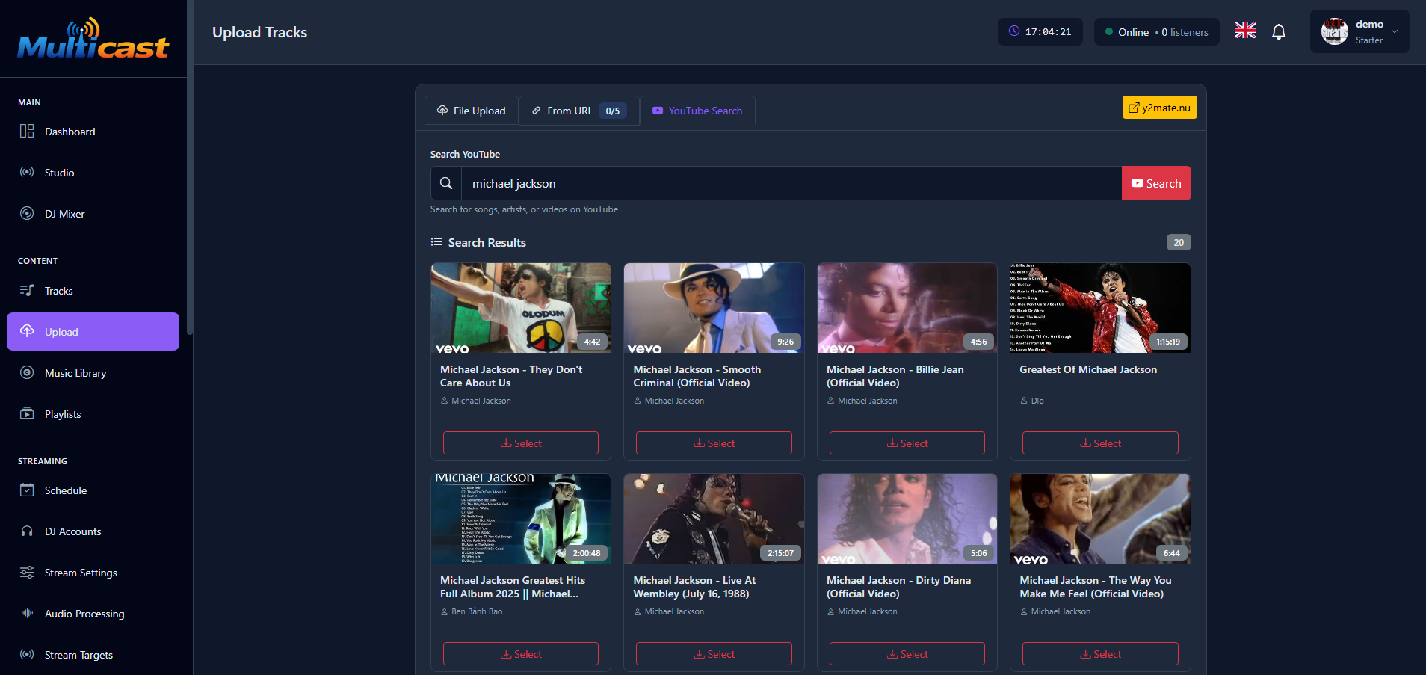
Task: Click the YouTube search text field
Action: (x=791, y=183)
